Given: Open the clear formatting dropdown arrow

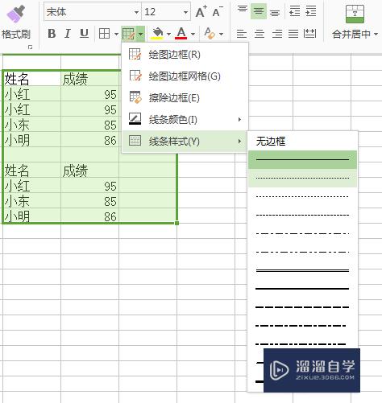Looking at the screenshot, I should point(221,35).
